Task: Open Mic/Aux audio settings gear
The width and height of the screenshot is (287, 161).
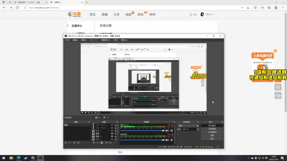Action: click(171, 131)
